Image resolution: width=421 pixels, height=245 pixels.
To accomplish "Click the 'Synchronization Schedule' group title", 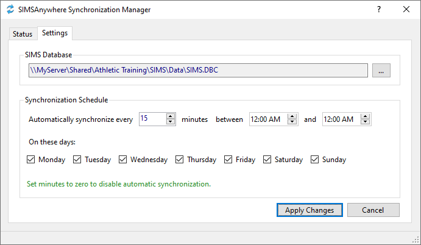I will coord(66,100).
